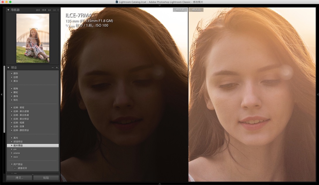319x185 pixels.
Task: Click the minus icon in the 预设 header
Action: coord(52,67)
